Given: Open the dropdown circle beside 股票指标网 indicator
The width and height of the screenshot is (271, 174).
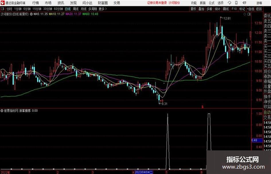Looking at the screenshot, I should click(2, 111).
